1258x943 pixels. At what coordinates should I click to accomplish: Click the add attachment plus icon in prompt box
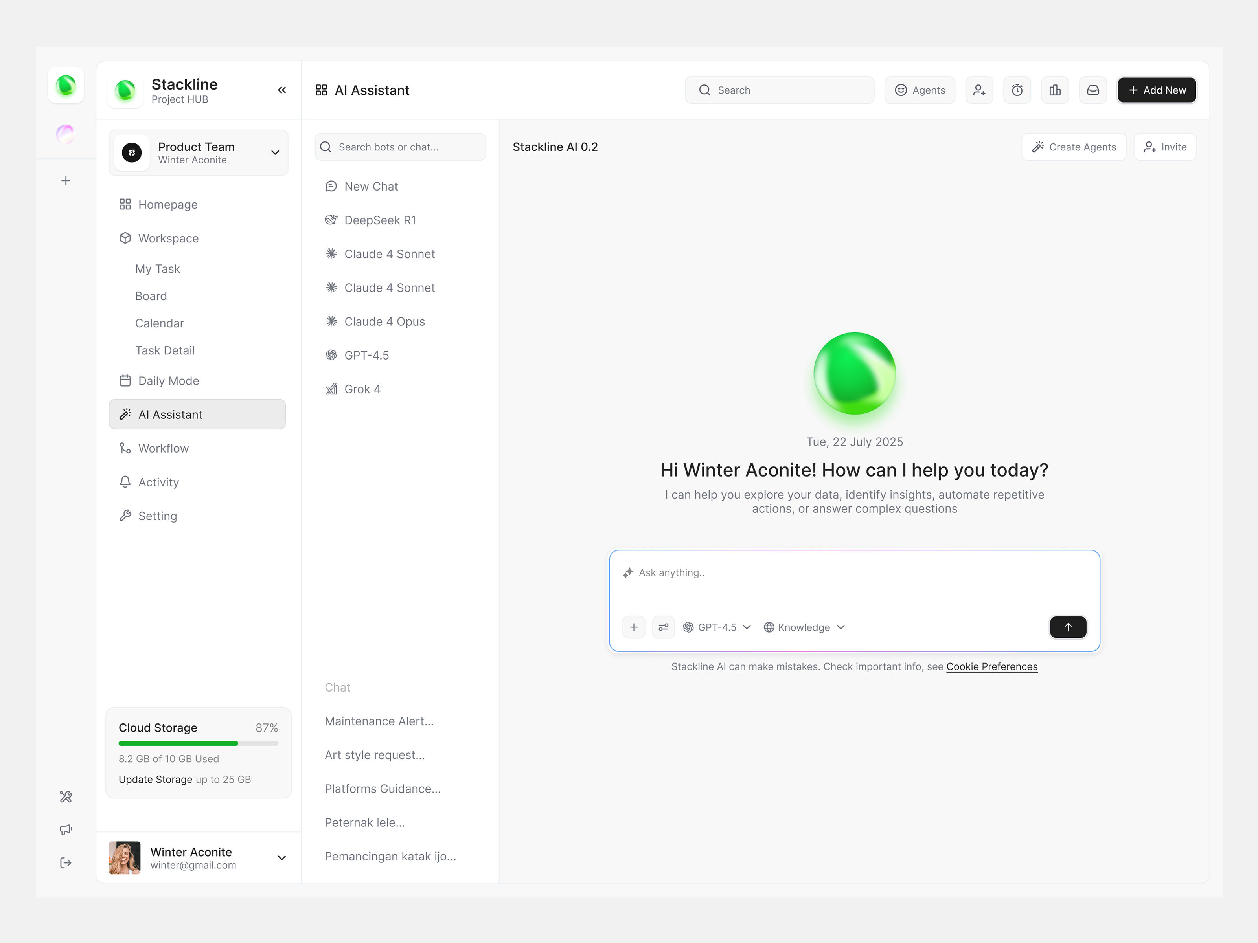tap(634, 627)
